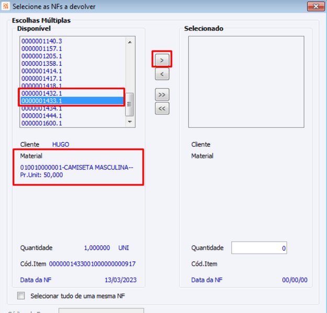Click the Disponível list scrollbar thumb
327x313 pixels.
click(x=129, y=104)
